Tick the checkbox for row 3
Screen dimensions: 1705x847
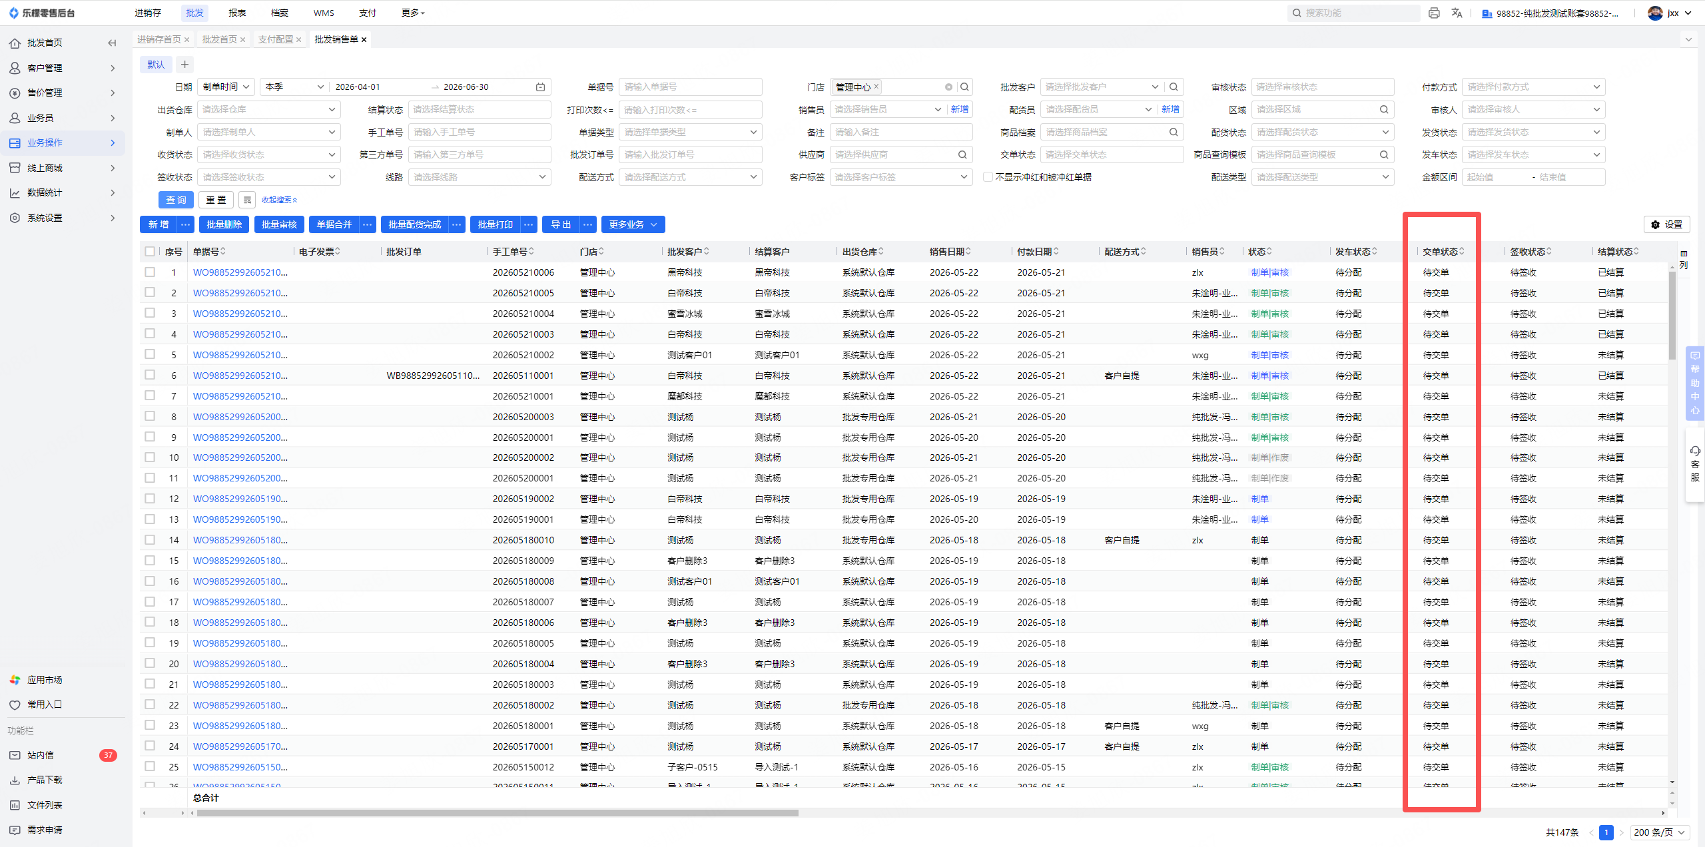tap(150, 313)
